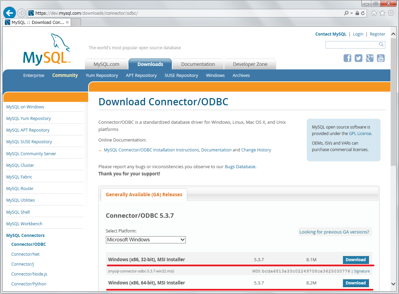Open browser favorites star icon

382,13
